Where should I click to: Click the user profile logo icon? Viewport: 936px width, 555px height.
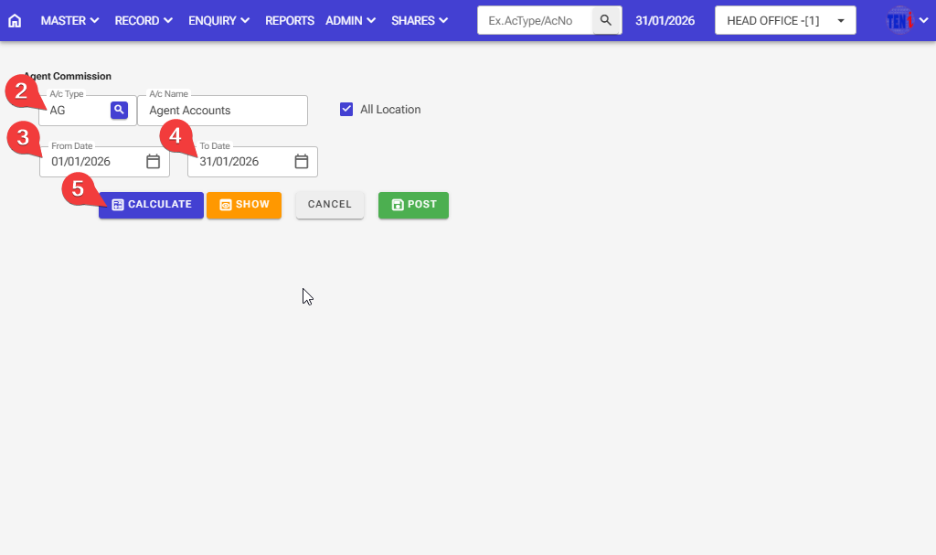pos(899,20)
